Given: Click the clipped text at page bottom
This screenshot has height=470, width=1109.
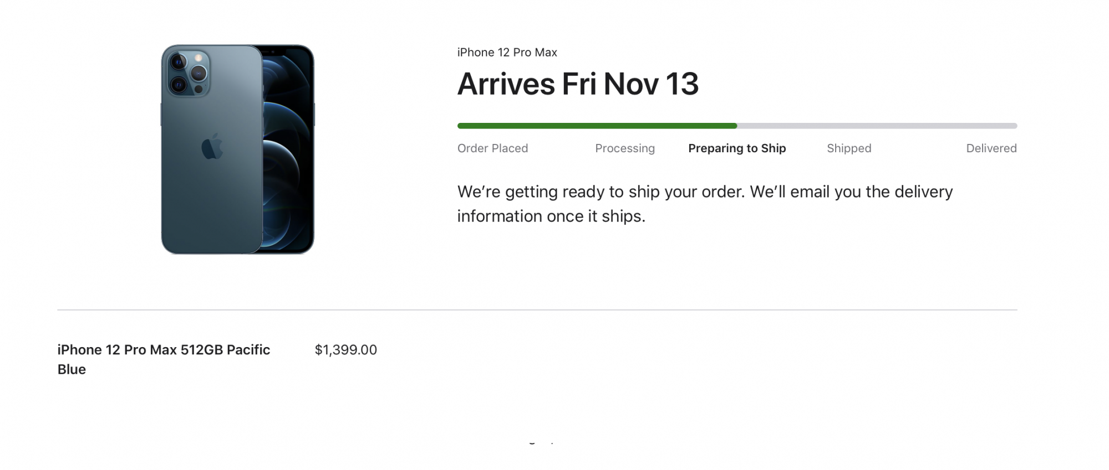Looking at the screenshot, I should (x=541, y=442).
